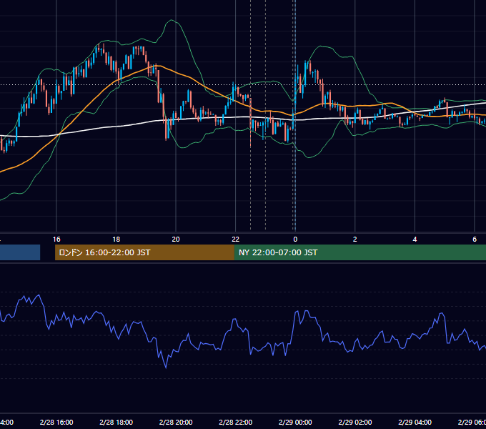Click the hour label 20 on the price chart axis
Viewport: 486px width, 429px height.
tap(176, 240)
